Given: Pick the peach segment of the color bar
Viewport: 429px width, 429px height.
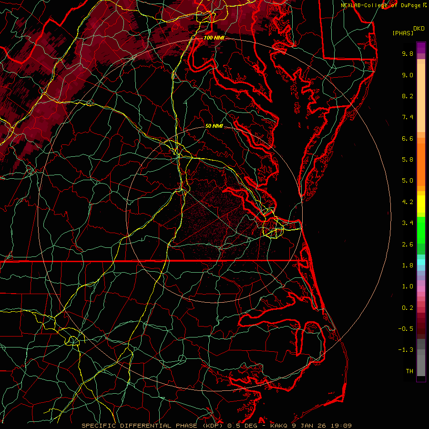Looking at the screenshot, I should (x=421, y=98).
